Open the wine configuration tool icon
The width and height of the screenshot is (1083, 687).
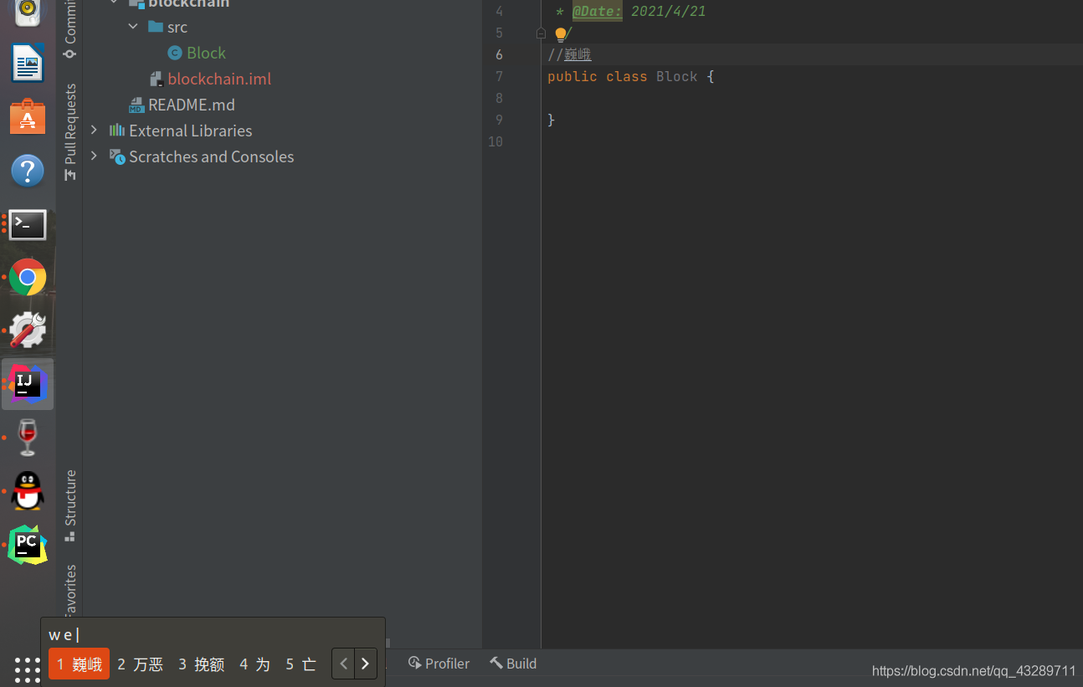[x=28, y=328]
